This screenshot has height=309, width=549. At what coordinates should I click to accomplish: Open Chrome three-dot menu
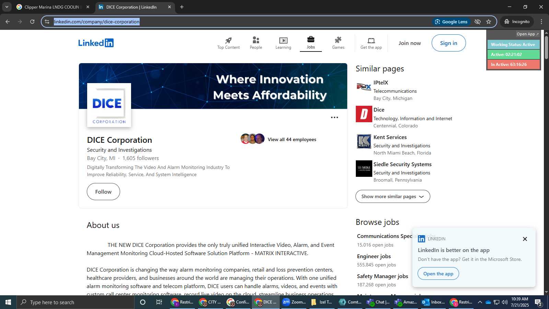[541, 22]
